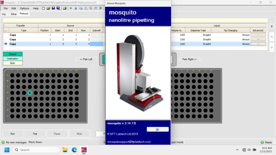
Task: Open the Edit menu
Action: [x=14, y=8]
